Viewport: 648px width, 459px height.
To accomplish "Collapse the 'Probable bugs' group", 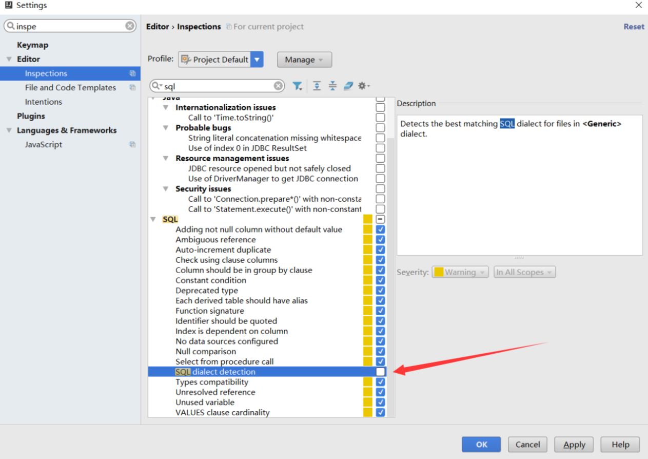I will [x=167, y=127].
